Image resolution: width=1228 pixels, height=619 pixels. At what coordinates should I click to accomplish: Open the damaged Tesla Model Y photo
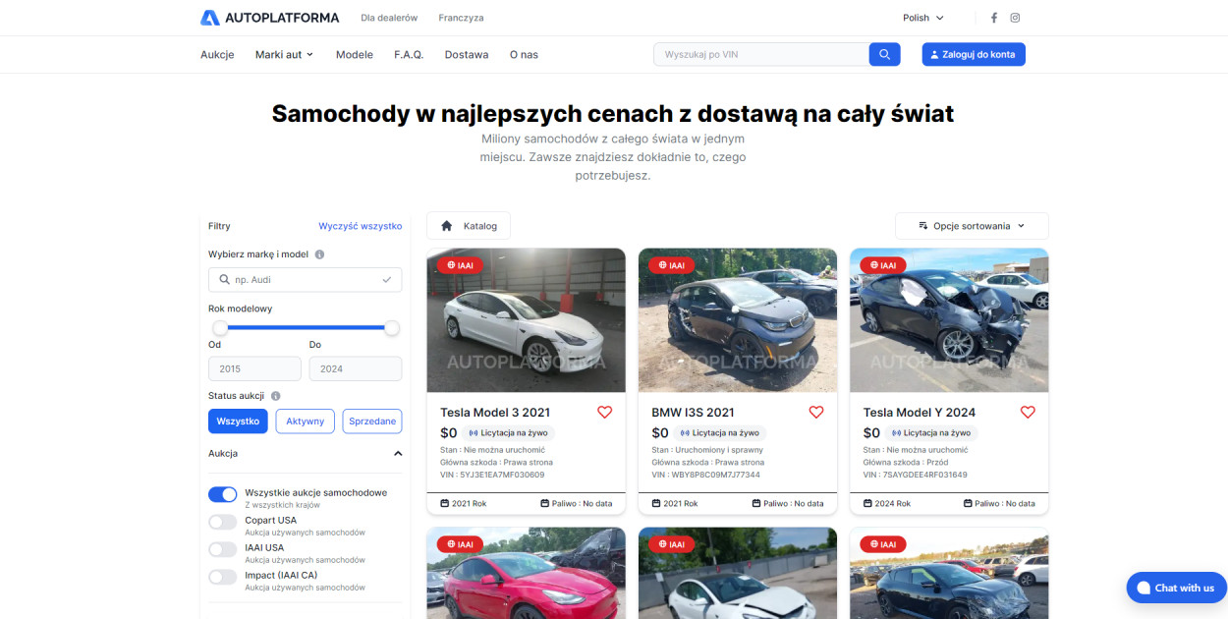949,320
